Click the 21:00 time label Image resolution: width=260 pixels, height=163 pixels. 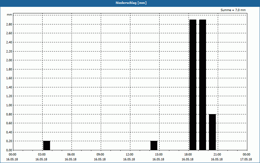[x=217, y=155]
